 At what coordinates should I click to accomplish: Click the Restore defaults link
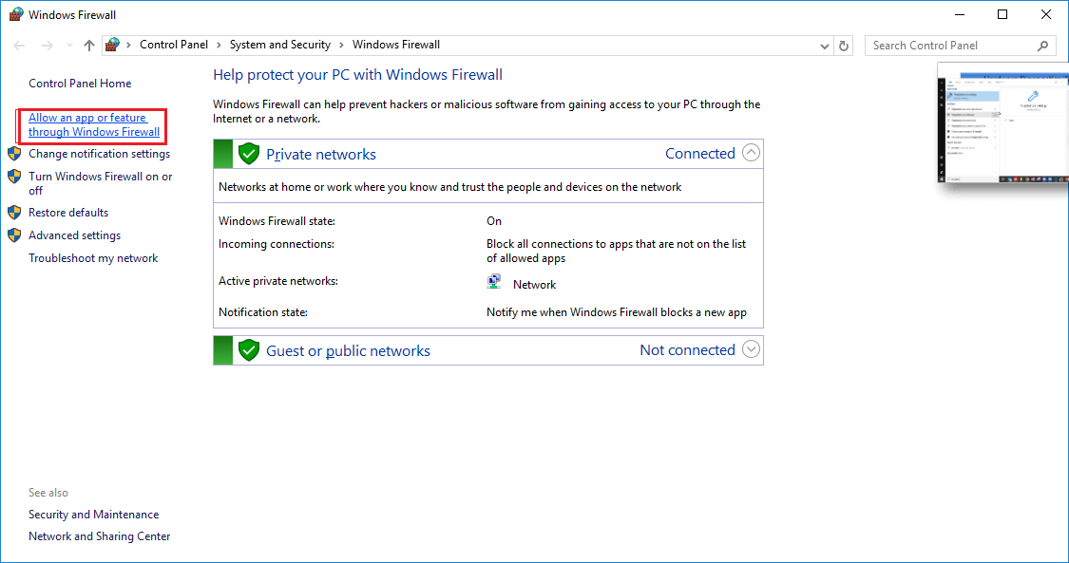pos(68,213)
